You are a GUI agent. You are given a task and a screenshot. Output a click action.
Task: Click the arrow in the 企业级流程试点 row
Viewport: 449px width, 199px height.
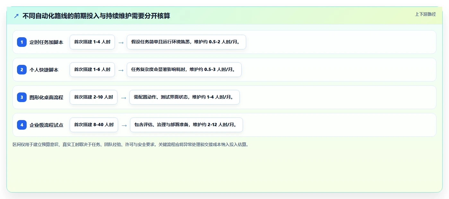click(x=124, y=125)
